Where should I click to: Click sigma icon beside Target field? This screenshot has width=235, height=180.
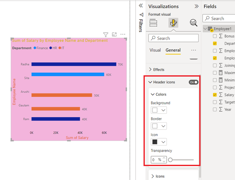click(x=221, y=102)
